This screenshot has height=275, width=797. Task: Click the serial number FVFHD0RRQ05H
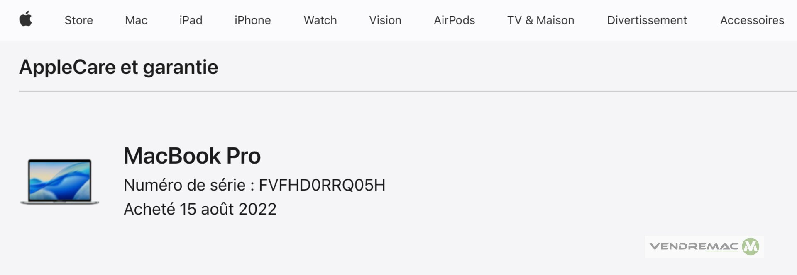pos(322,185)
